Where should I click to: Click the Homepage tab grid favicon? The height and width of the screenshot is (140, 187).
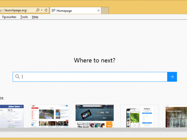click(53, 10)
